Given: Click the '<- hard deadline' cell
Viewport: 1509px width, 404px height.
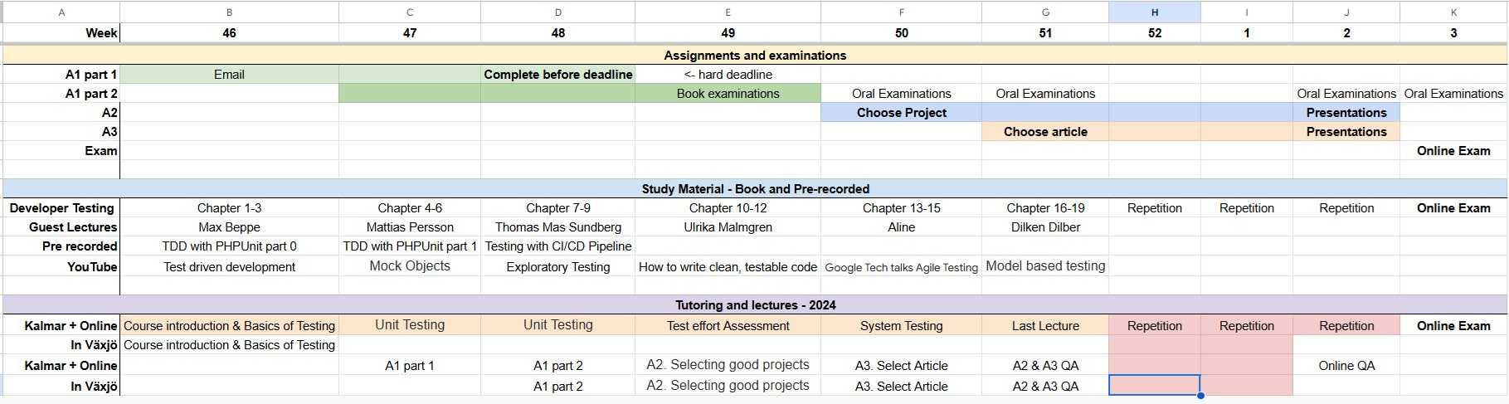Looking at the screenshot, I should (728, 75).
